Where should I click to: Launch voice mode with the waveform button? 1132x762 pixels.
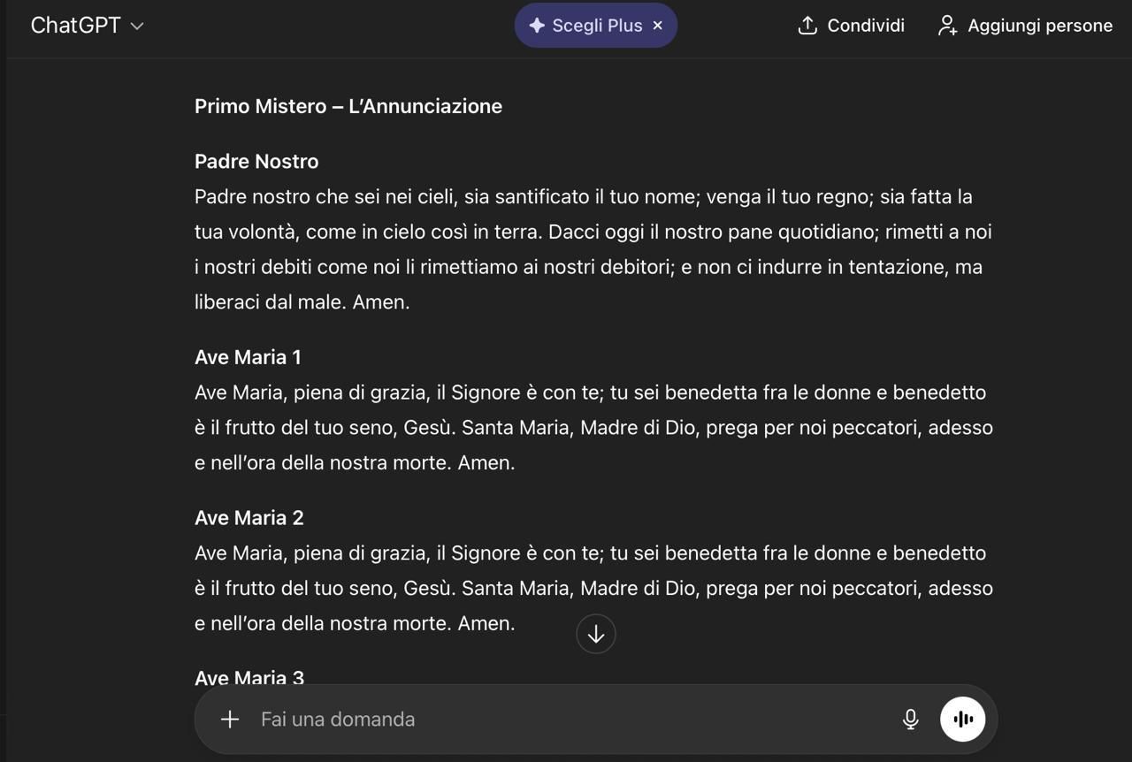tap(963, 719)
